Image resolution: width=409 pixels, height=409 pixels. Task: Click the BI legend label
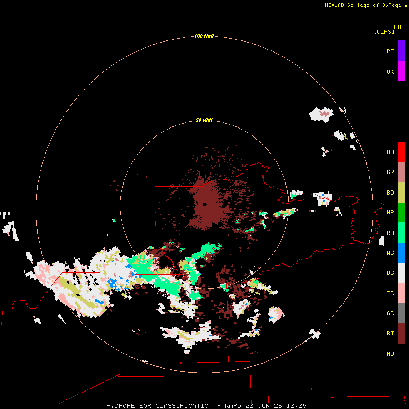coord(390,334)
